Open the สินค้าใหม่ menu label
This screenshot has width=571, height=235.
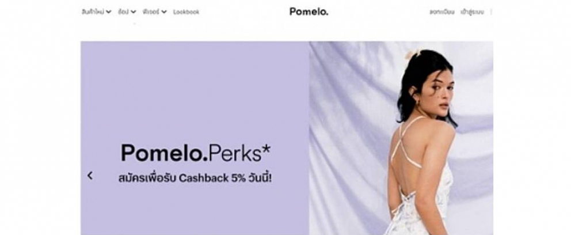93,12
